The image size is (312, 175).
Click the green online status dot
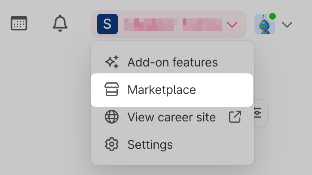(272, 16)
